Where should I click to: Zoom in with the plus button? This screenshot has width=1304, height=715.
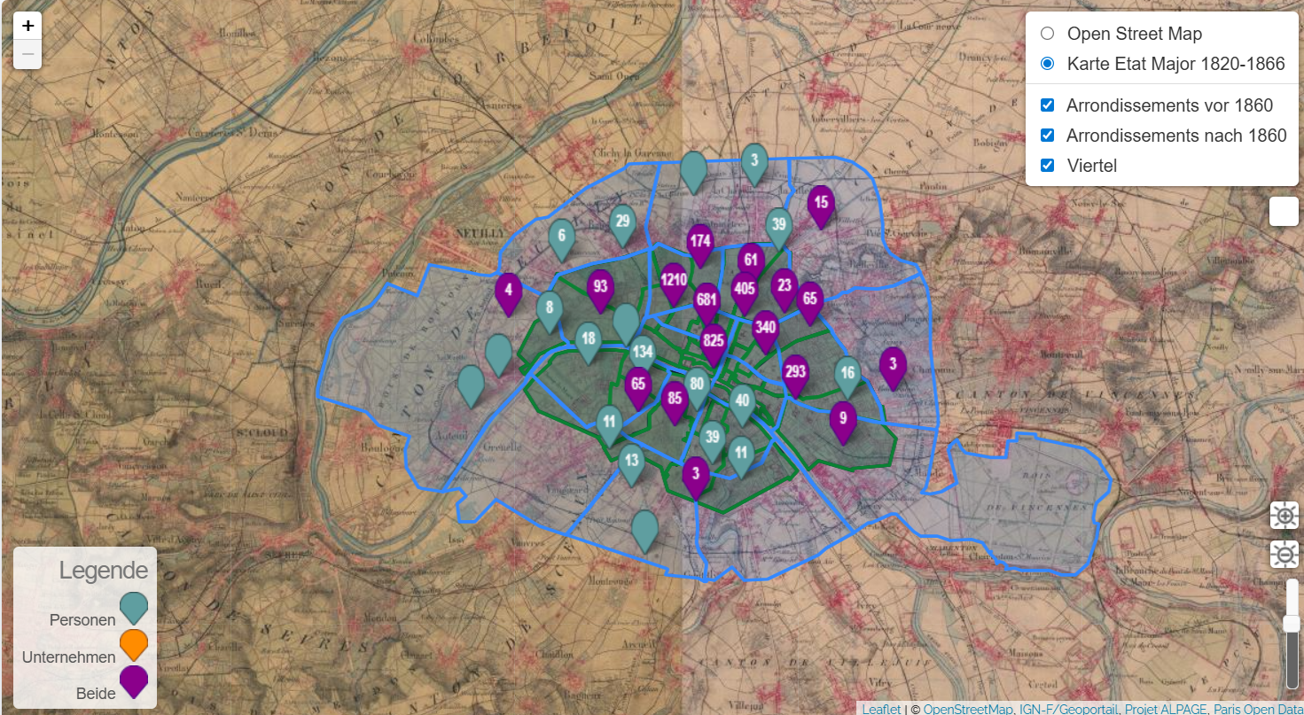pyautogui.click(x=28, y=26)
